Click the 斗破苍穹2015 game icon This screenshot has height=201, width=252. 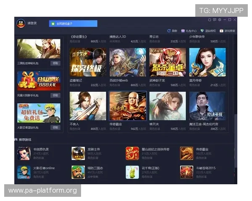pyautogui.click(x=186, y=172)
